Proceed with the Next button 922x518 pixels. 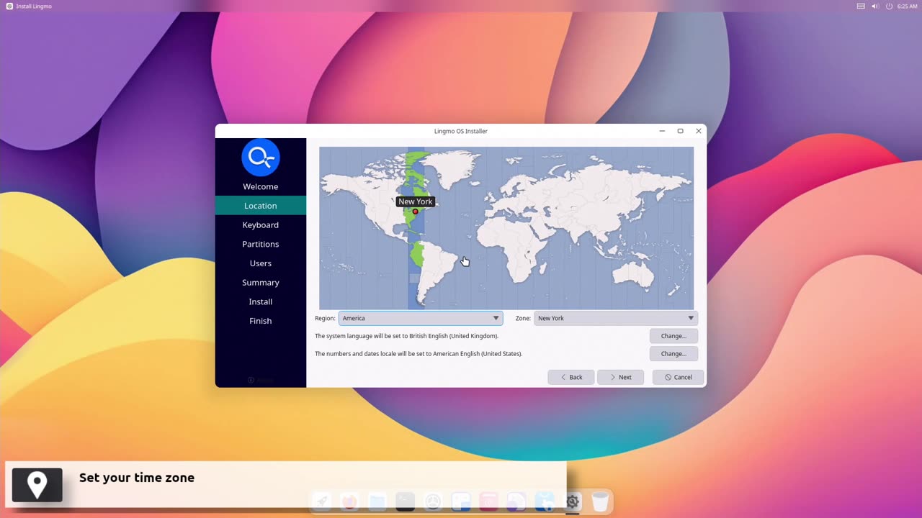[x=620, y=377]
